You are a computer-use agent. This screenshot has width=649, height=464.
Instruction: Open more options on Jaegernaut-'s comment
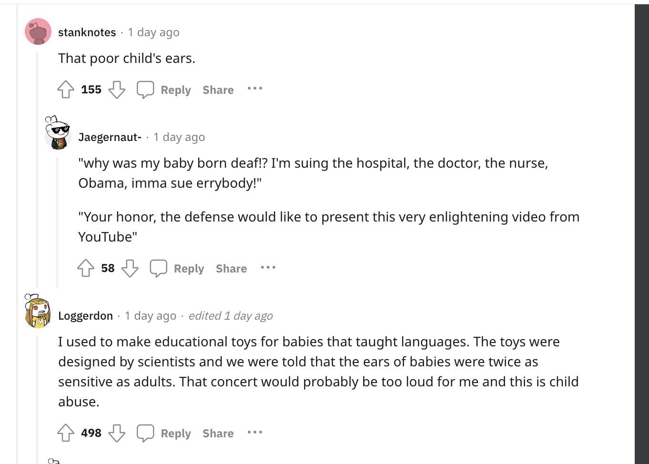(x=268, y=267)
